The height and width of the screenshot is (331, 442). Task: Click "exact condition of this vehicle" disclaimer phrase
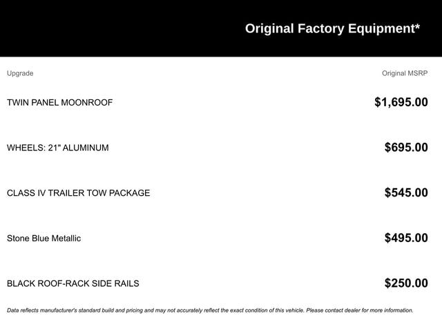[x=262, y=310]
